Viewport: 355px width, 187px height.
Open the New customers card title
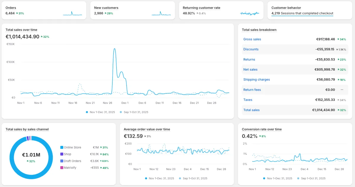[106, 8]
